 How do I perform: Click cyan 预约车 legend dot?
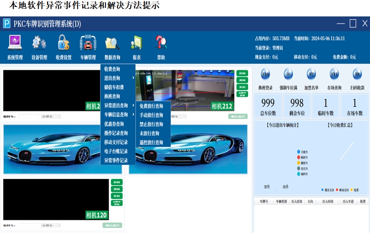coord(298,174)
